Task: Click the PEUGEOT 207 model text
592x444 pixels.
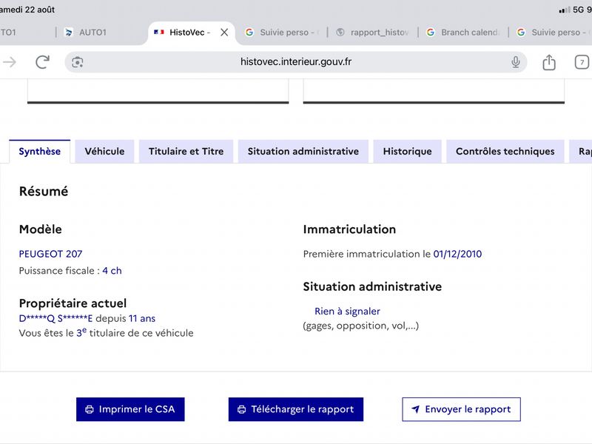Action: 50,254
